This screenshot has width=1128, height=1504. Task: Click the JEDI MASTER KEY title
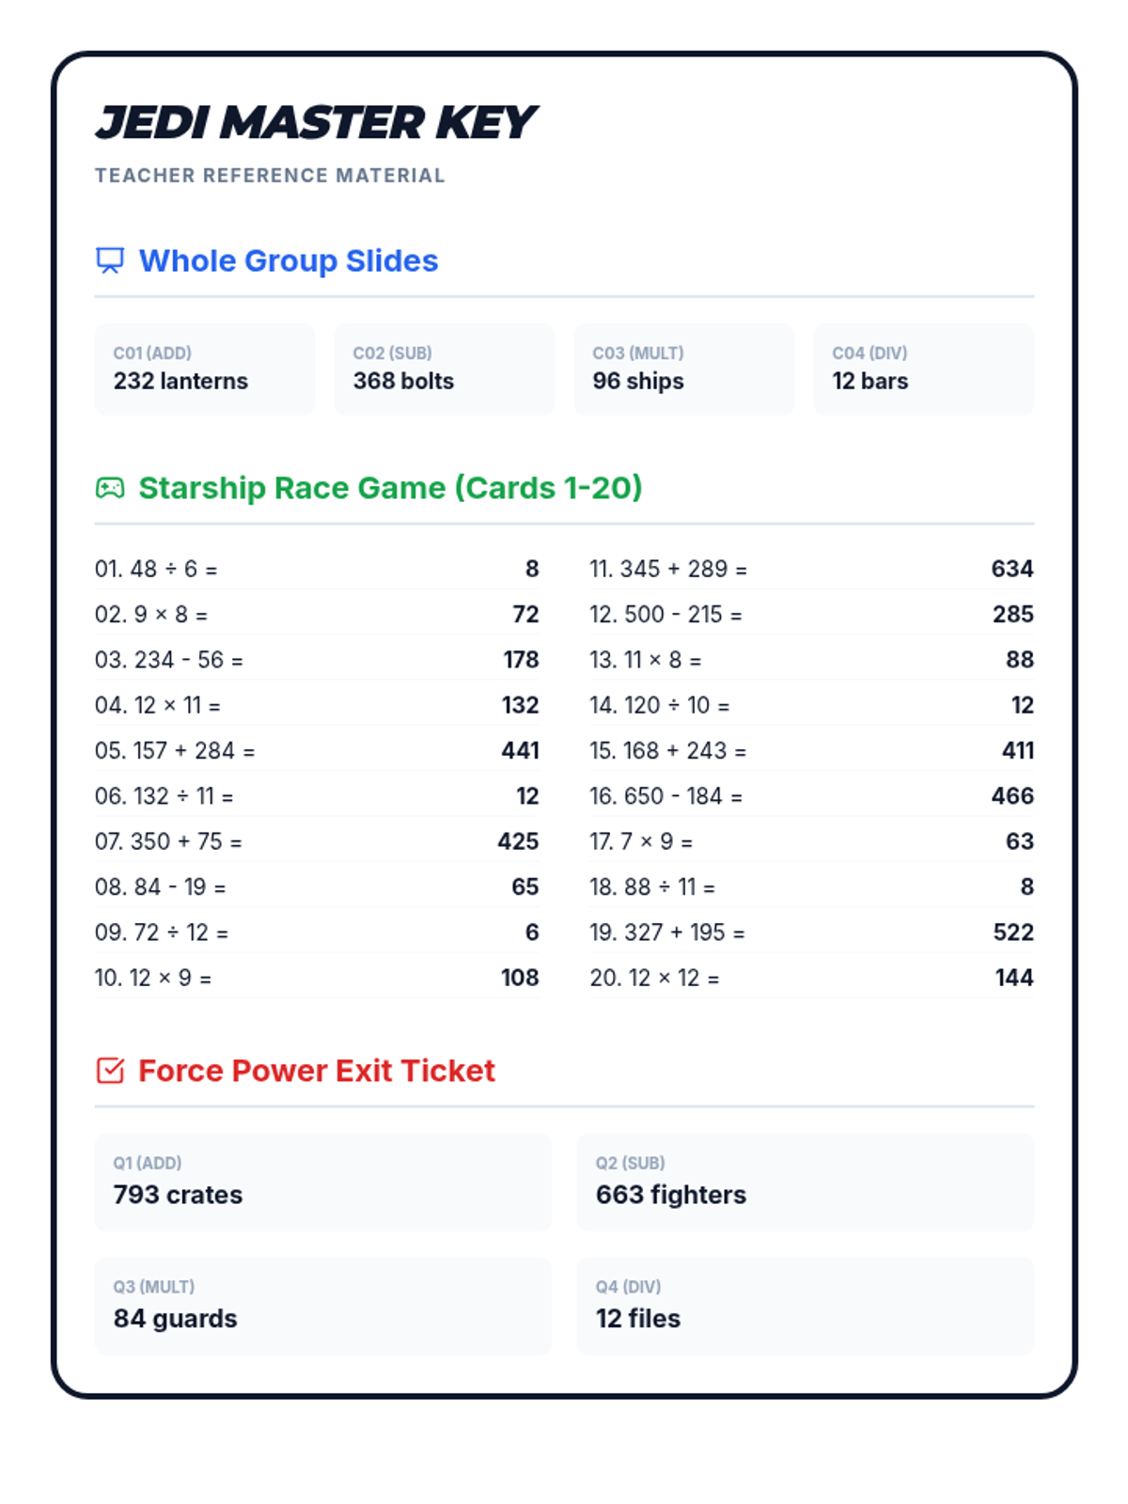point(316,123)
